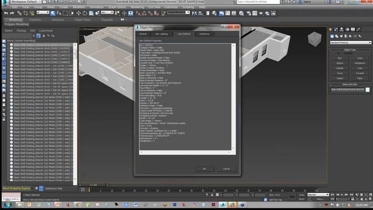
Task: Activate the Select and Move tool
Action: coord(79,13)
